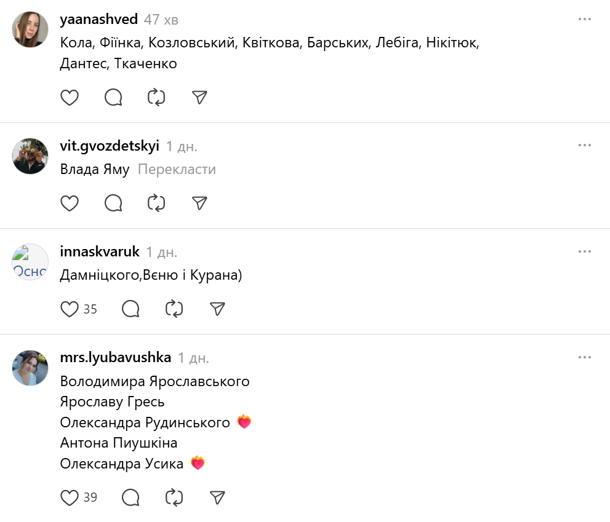610x522 pixels.
Task: Like vit.gvozdetskyi's comment
Action: click(70, 203)
